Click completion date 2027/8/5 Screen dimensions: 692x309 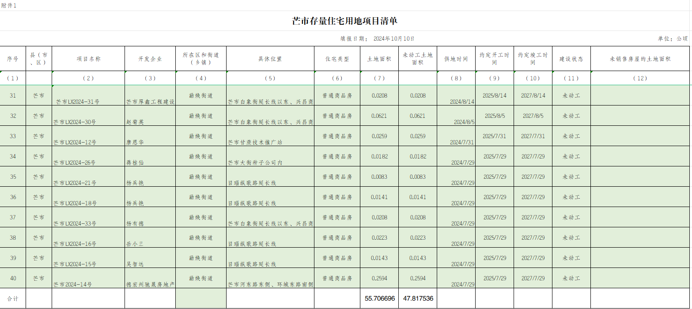[533, 116]
